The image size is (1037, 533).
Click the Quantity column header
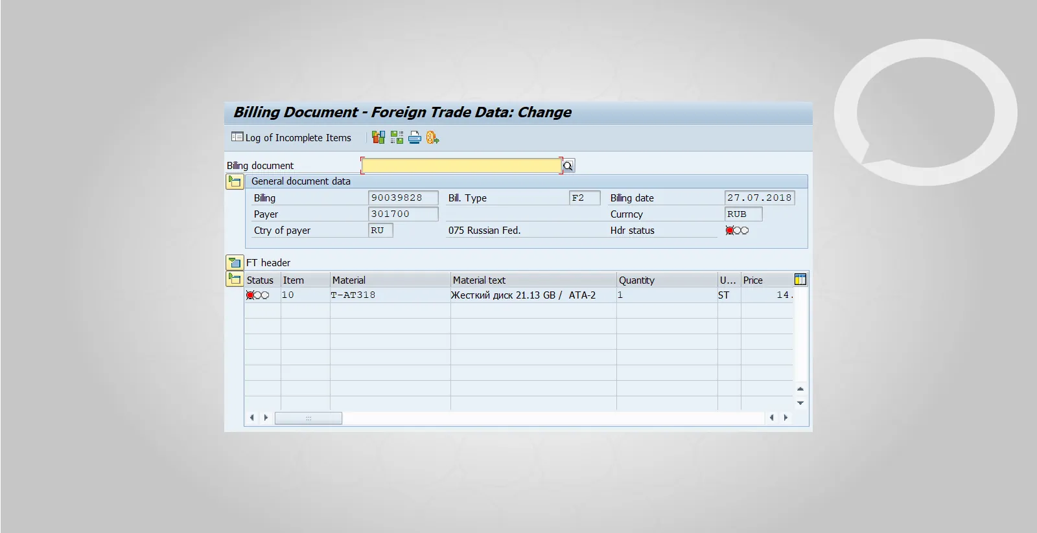(x=667, y=280)
